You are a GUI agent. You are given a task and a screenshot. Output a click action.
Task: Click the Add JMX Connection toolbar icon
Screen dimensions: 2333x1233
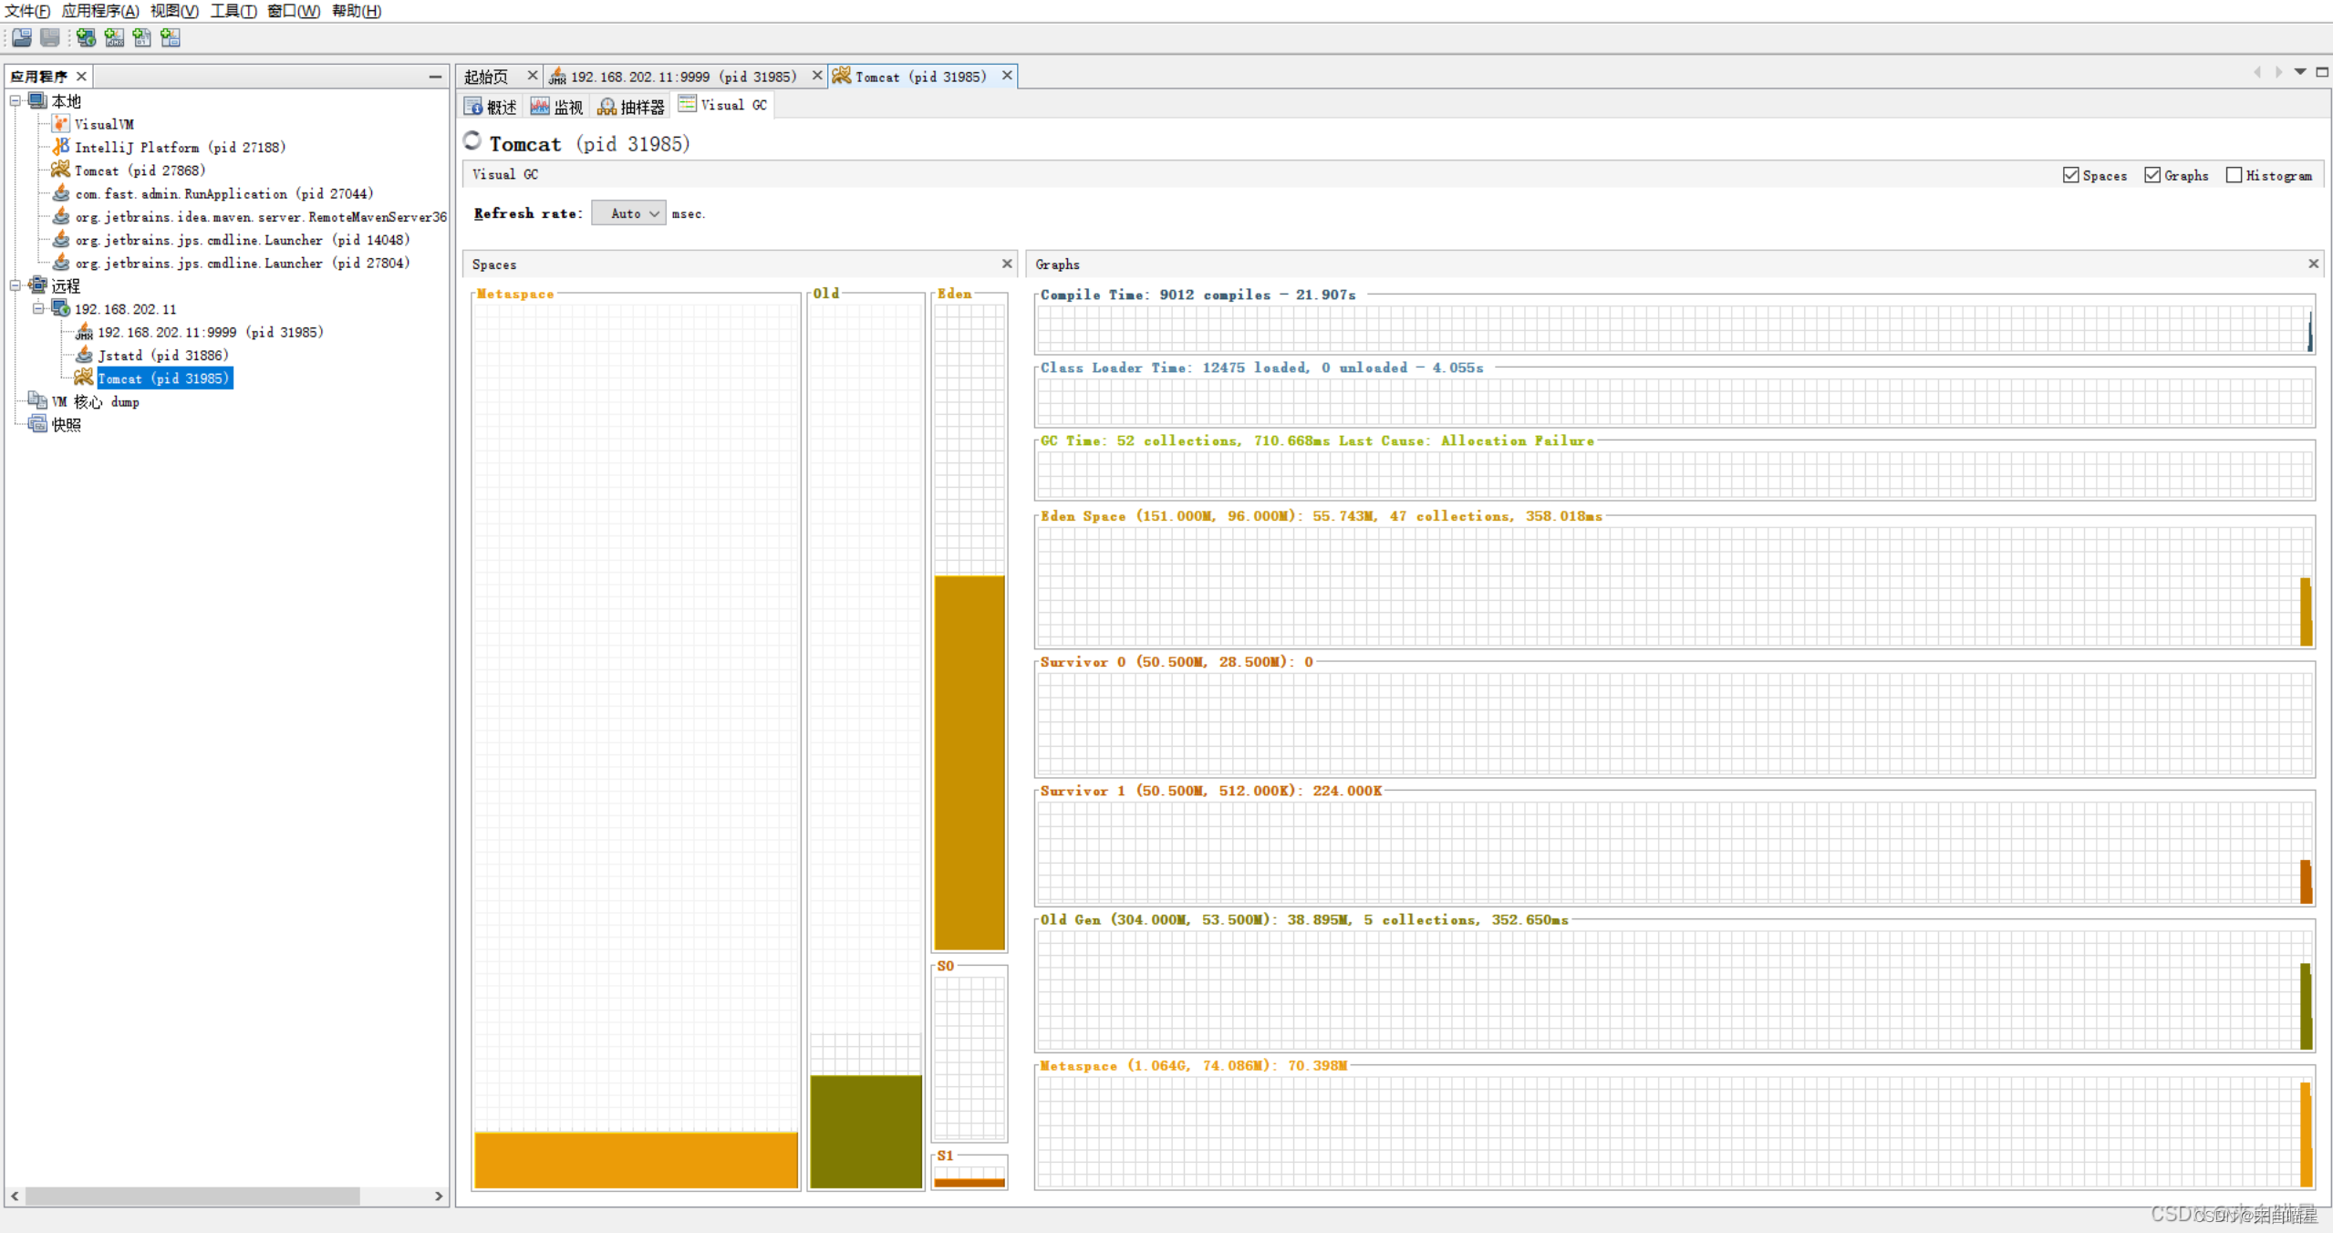[114, 37]
